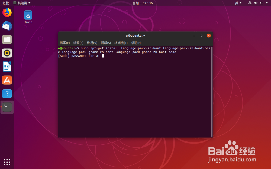
Task: Maximize the terminal window
Action: tap(201, 35)
